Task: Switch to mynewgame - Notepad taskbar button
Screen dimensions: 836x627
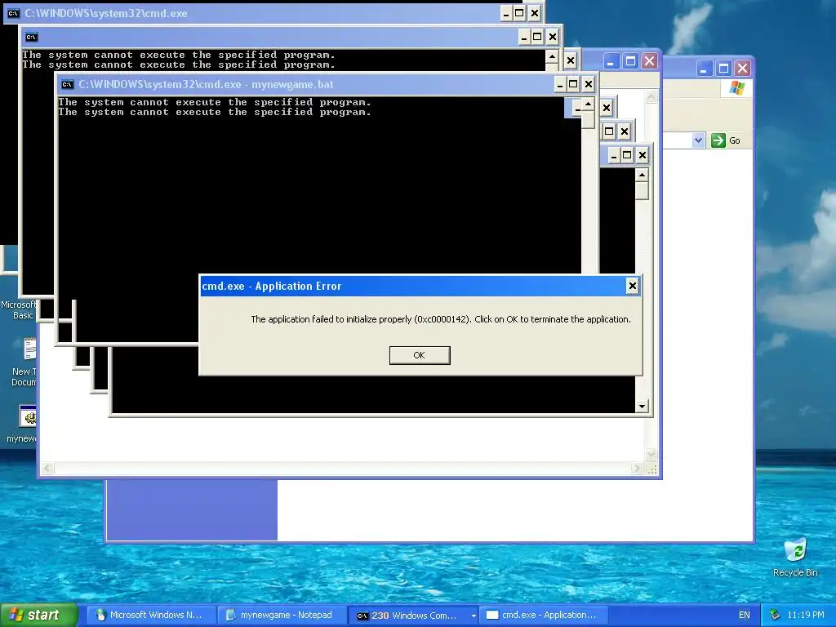Action: (x=282, y=615)
